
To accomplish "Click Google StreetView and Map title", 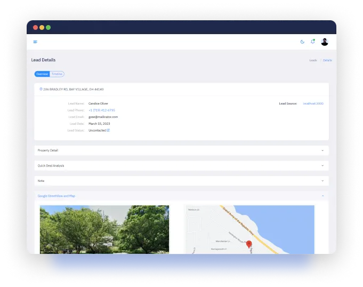I will [57, 196].
